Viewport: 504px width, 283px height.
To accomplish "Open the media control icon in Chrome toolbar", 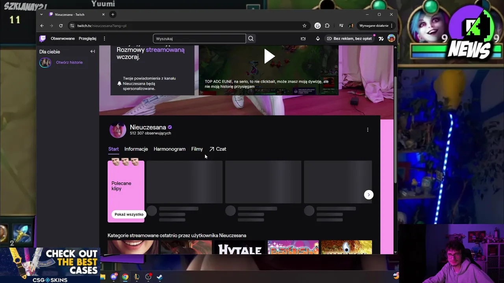I will pyautogui.click(x=341, y=26).
